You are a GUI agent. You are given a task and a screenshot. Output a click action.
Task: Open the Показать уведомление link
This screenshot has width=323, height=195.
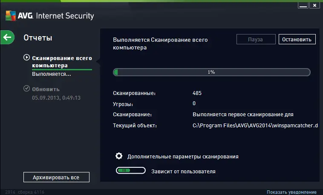[x=291, y=192]
